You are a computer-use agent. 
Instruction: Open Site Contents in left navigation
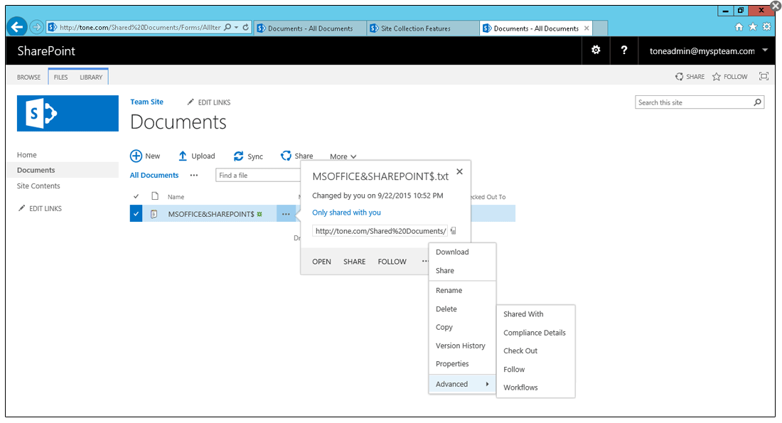pos(38,186)
